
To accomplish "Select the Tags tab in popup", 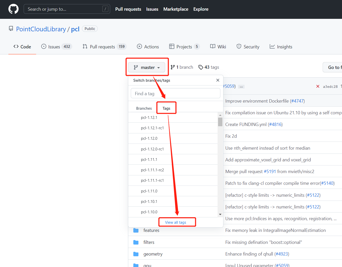I will click(166, 108).
